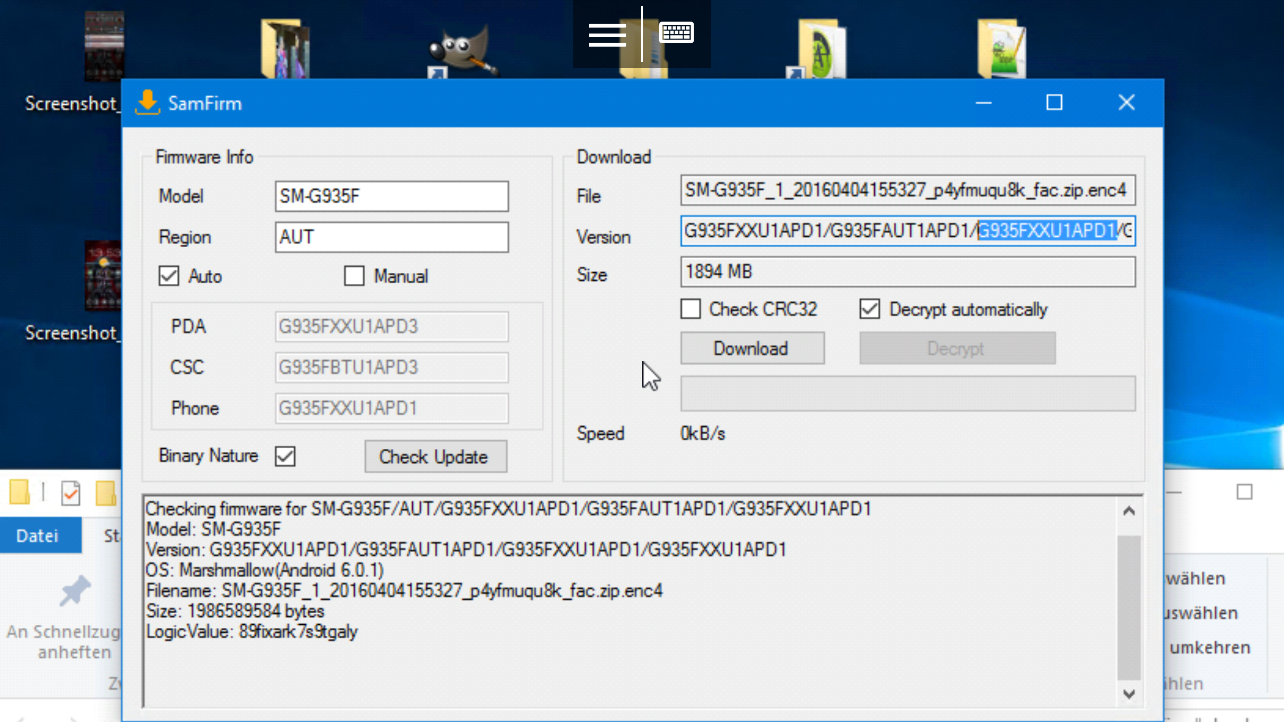The height and width of the screenshot is (722, 1284).
Task: Click the SamFirm app icon in title bar
Action: click(x=147, y=103)
